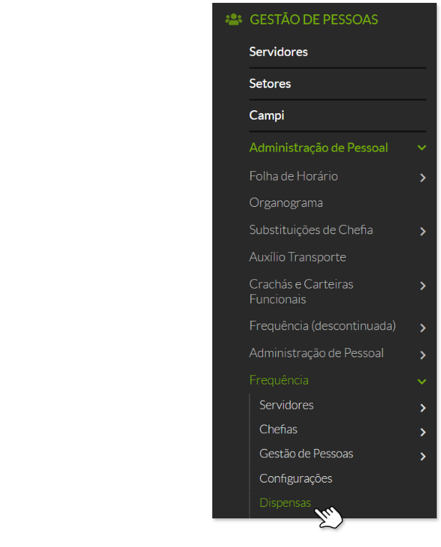Expand Frequência (descontinuada) chevron arrow
Viewport: 441px width, 547px height.
click(423, 328)
